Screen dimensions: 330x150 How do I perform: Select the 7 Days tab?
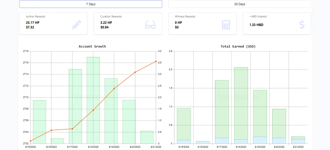(91, 4)
